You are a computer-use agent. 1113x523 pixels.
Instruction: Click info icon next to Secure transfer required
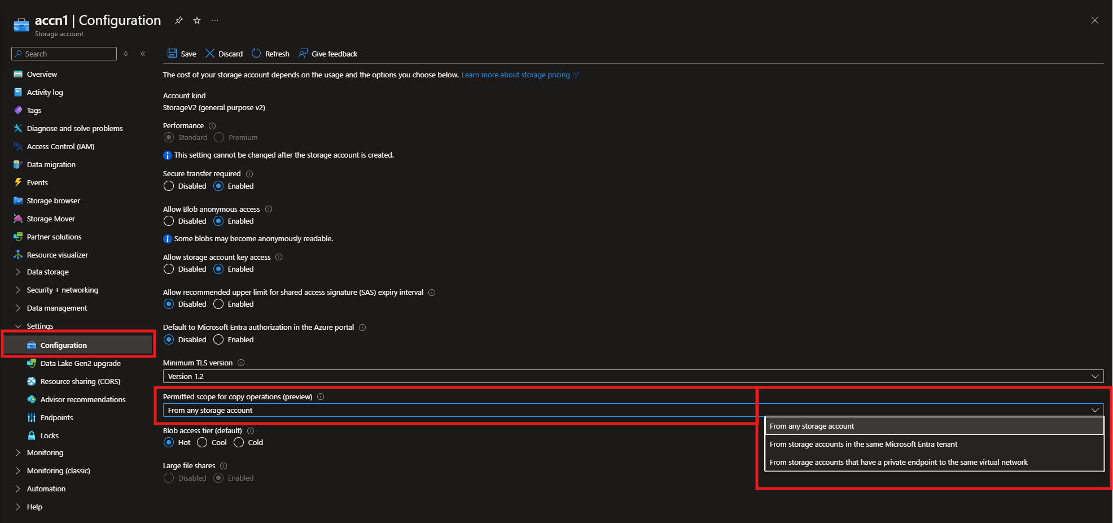[x=249, y=174]
